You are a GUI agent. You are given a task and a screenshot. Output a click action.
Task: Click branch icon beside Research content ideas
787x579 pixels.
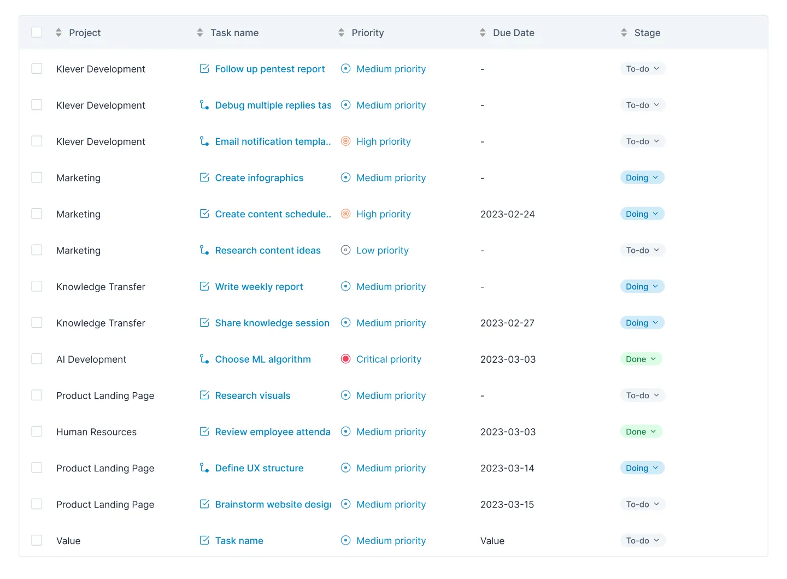[x=204, y=250]
